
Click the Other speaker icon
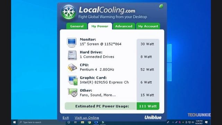coord(72,92)
